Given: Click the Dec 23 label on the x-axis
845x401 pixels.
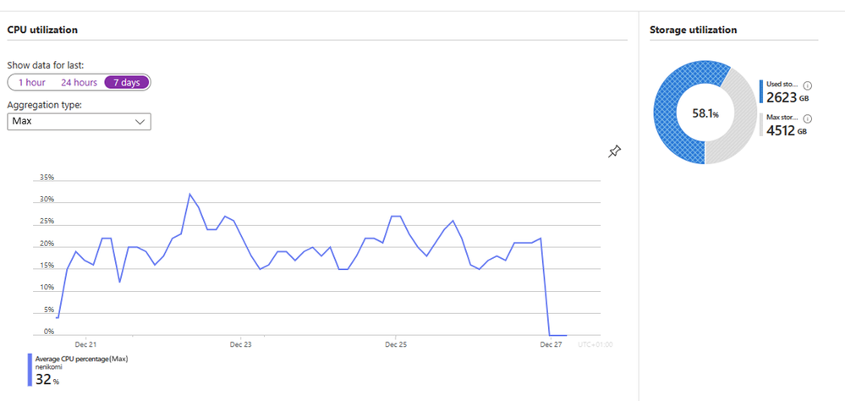Looking at the screenshot, I should tap(240, 343).
